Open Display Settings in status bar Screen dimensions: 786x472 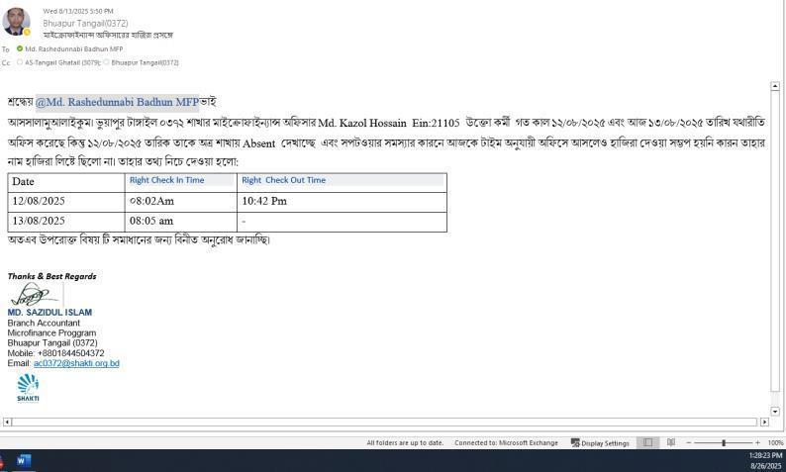(600, 443)
